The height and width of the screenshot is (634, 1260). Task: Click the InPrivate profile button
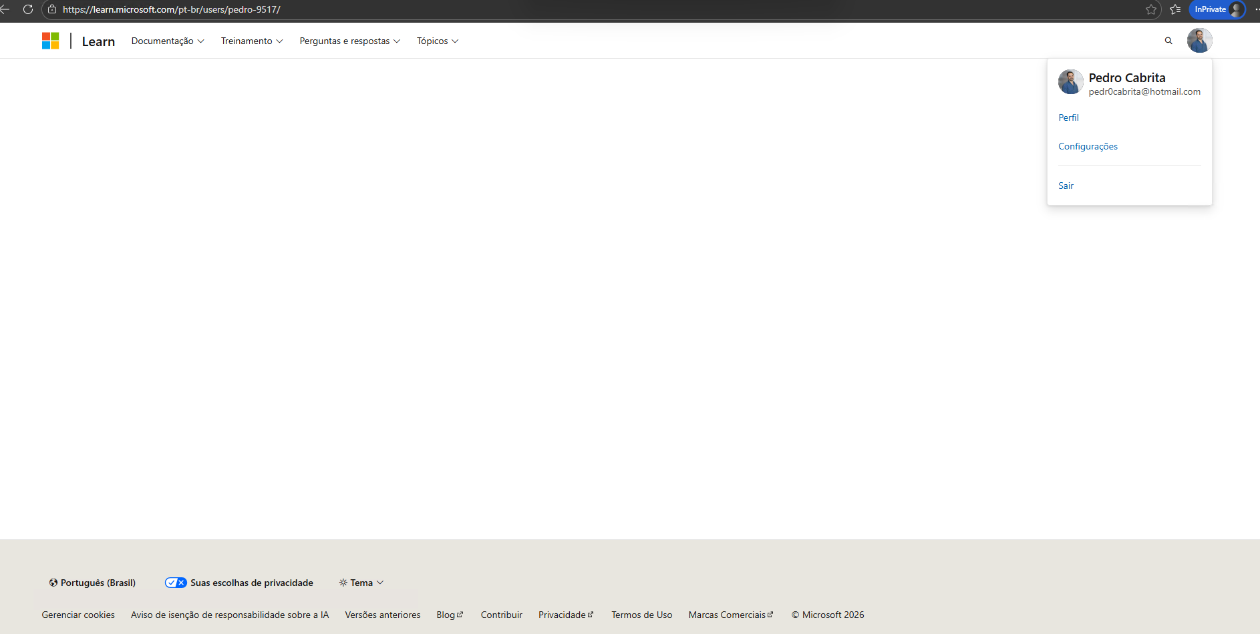[x=1218, y=9]
